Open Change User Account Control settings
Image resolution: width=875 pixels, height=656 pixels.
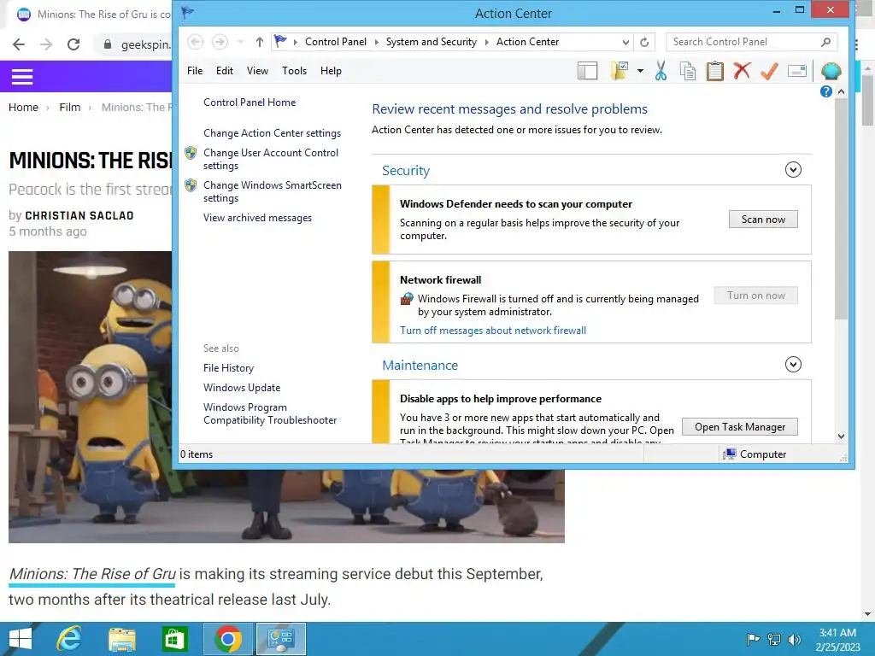point(271,159)
